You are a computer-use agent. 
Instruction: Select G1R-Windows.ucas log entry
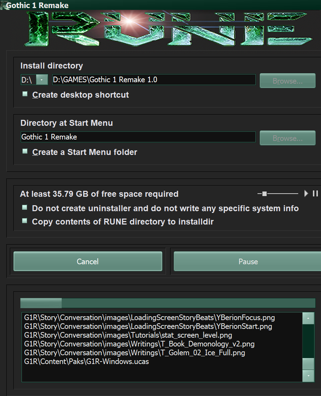87,362
